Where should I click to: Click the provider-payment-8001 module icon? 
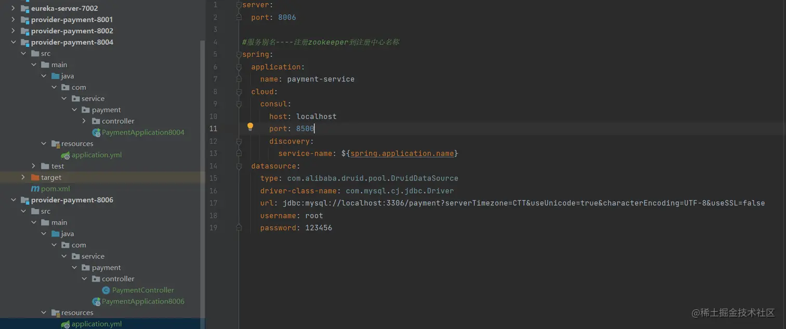[x=24, y=20]
